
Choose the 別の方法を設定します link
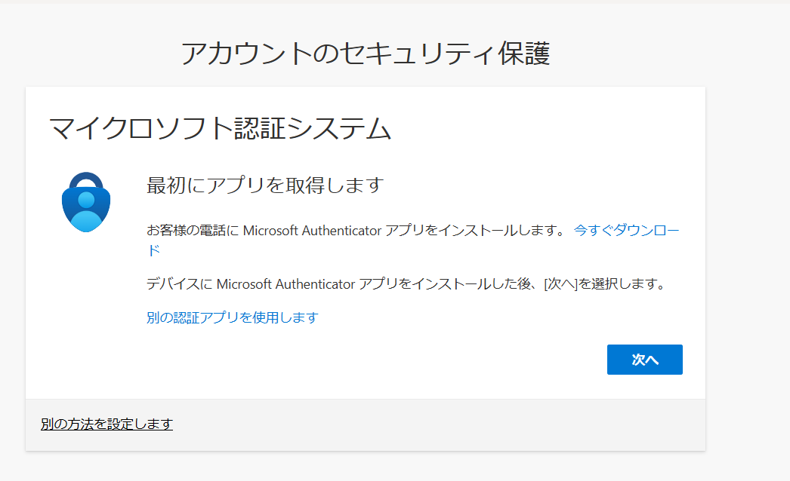106,424
